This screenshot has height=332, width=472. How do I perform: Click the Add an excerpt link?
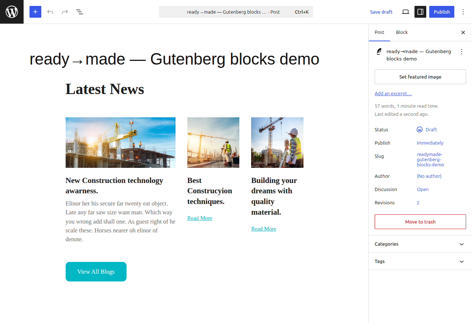pos(393,93)
